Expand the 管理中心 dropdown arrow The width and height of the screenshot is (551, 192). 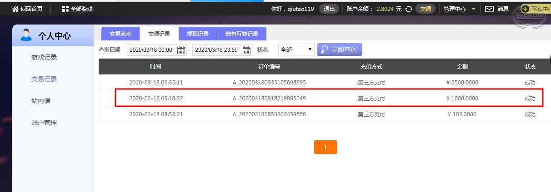pos(473,9)
